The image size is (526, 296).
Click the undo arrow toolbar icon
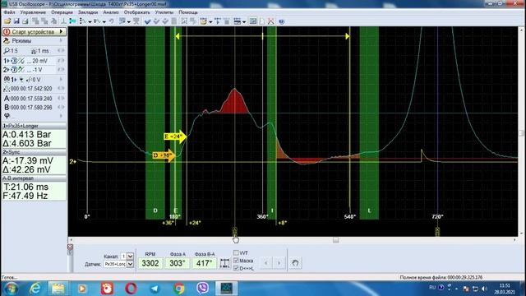coord(112,21)
